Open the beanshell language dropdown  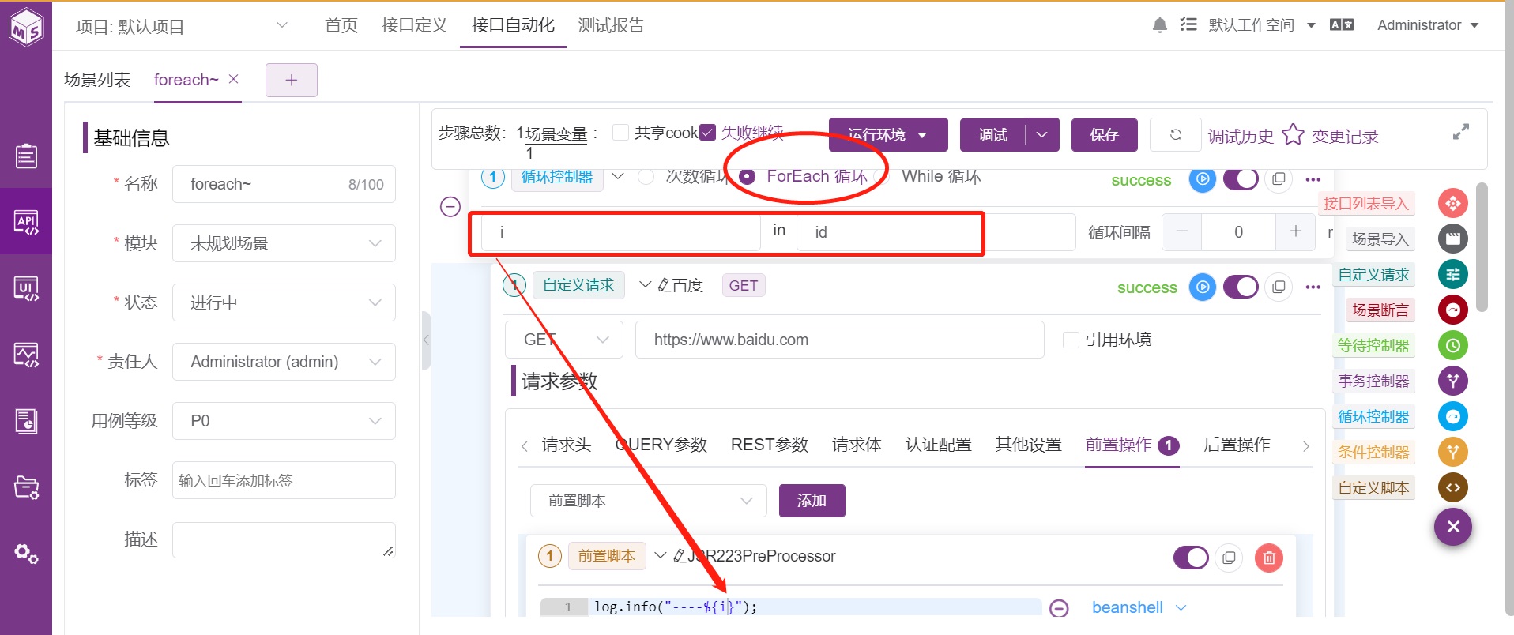1139,607
